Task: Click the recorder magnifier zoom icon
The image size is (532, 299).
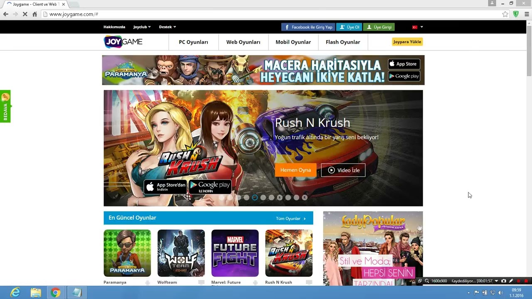Action: pyautogui.click(x=427, y=281)
